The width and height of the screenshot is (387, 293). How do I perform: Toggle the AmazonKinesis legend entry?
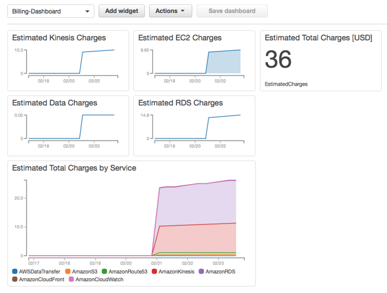[174, 272]
